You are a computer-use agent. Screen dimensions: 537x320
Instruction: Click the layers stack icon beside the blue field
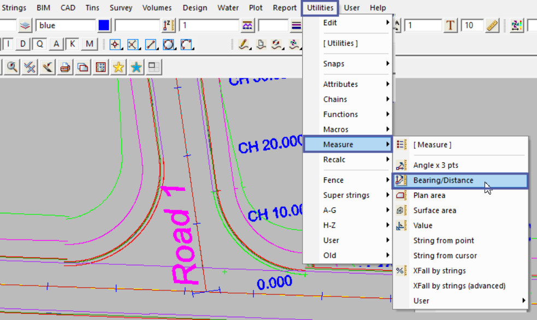pyautogui.click(x=25, y=26)
